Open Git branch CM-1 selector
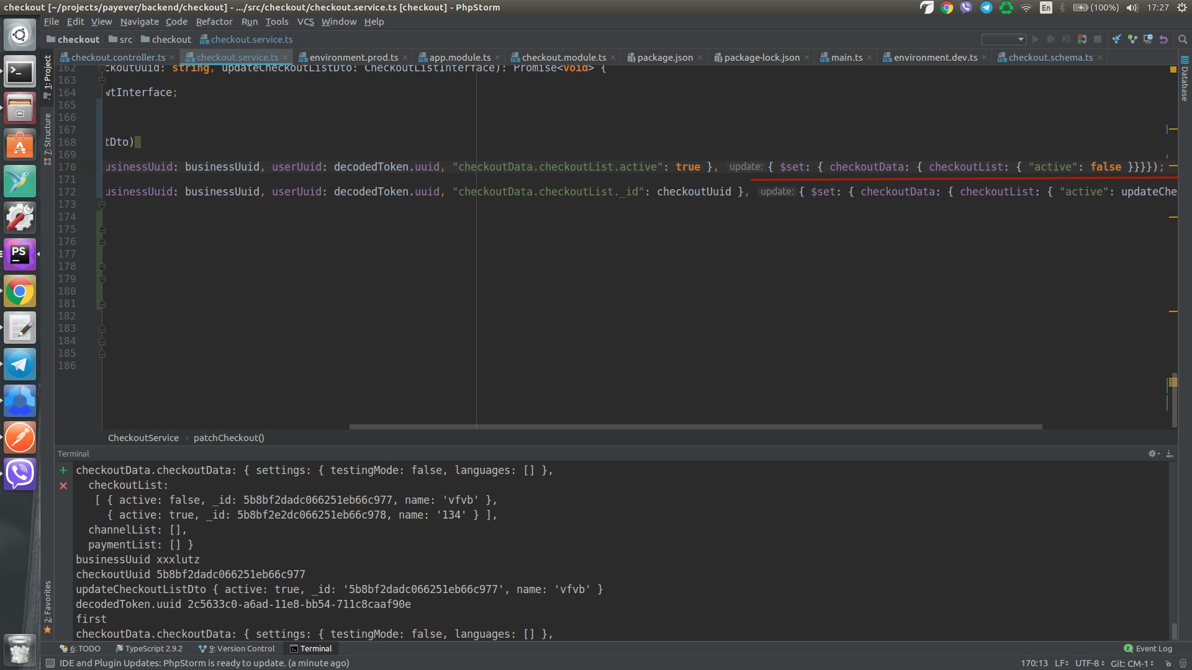1192x670 pixels. (1132, 663)
